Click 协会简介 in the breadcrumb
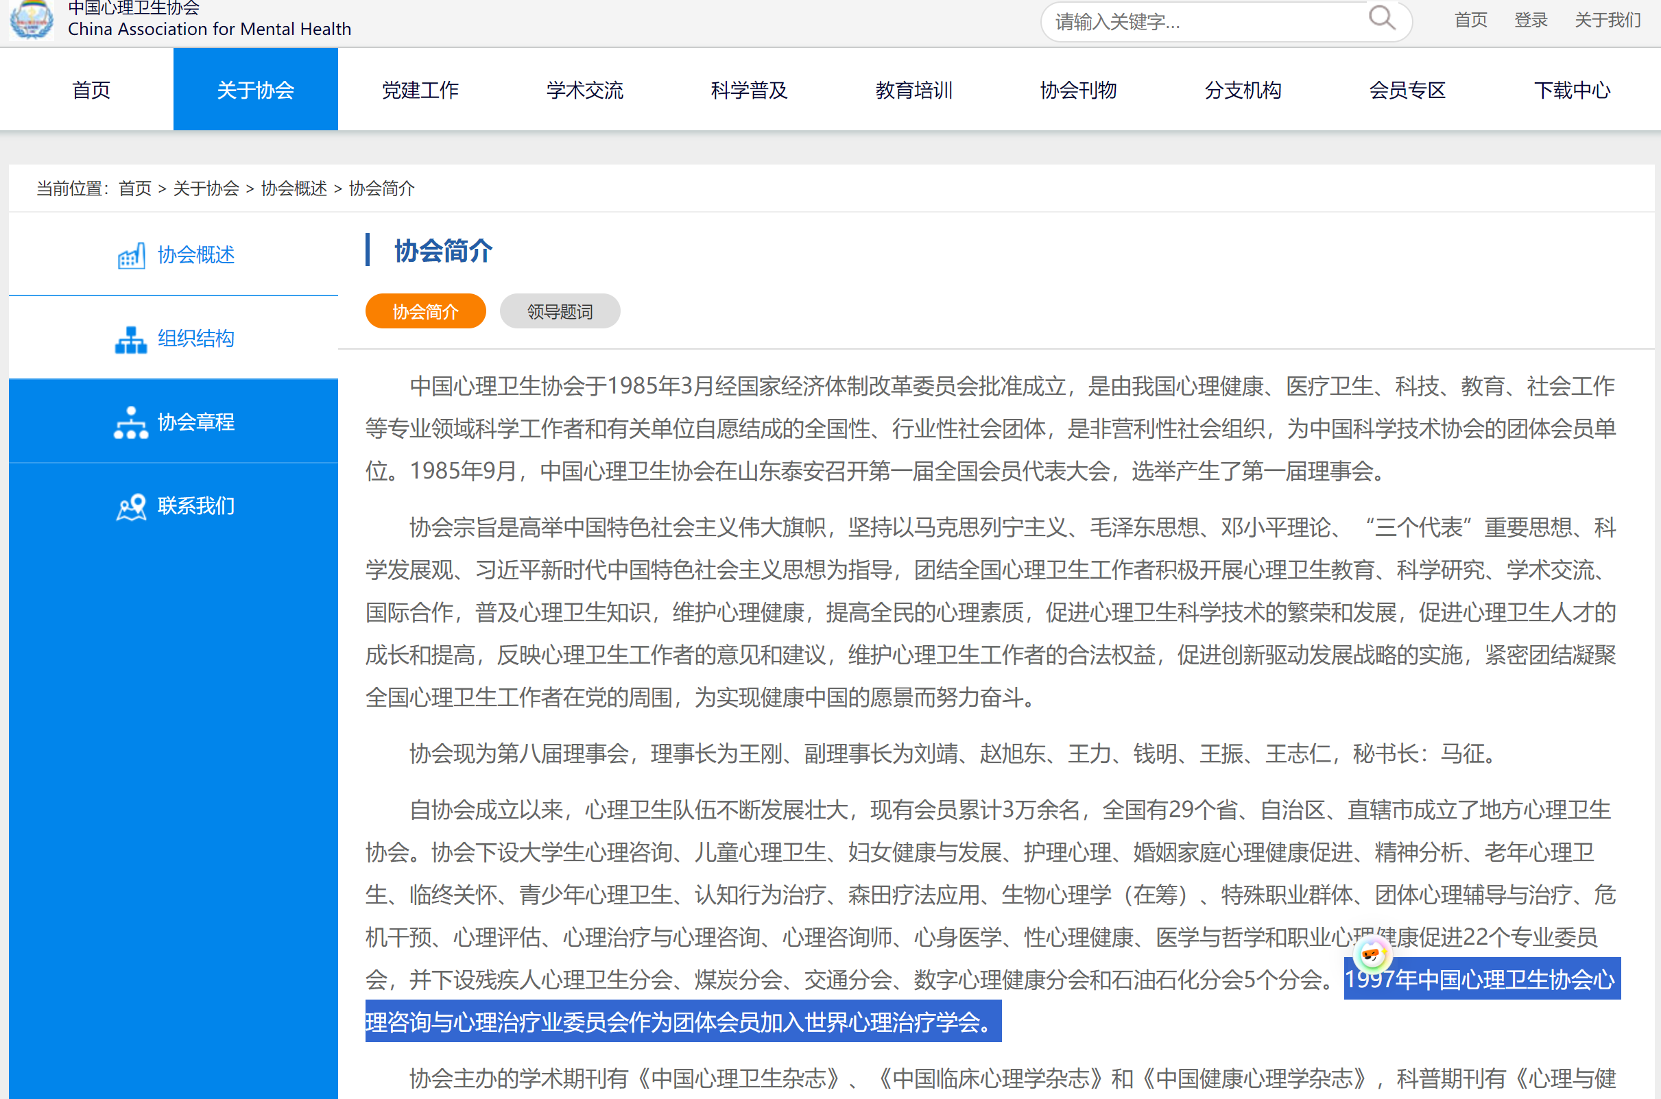Screen dimensions: 1661x1099 [x=381, y=189]
